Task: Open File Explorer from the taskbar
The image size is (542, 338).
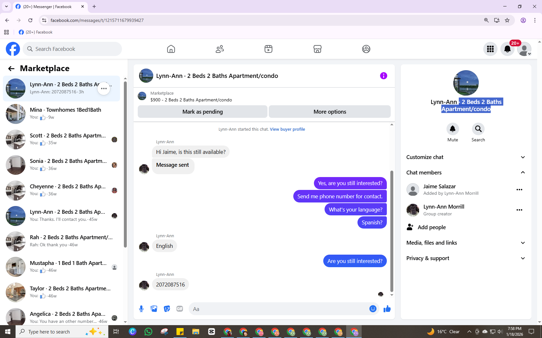Action: click(x=196, y=332)
